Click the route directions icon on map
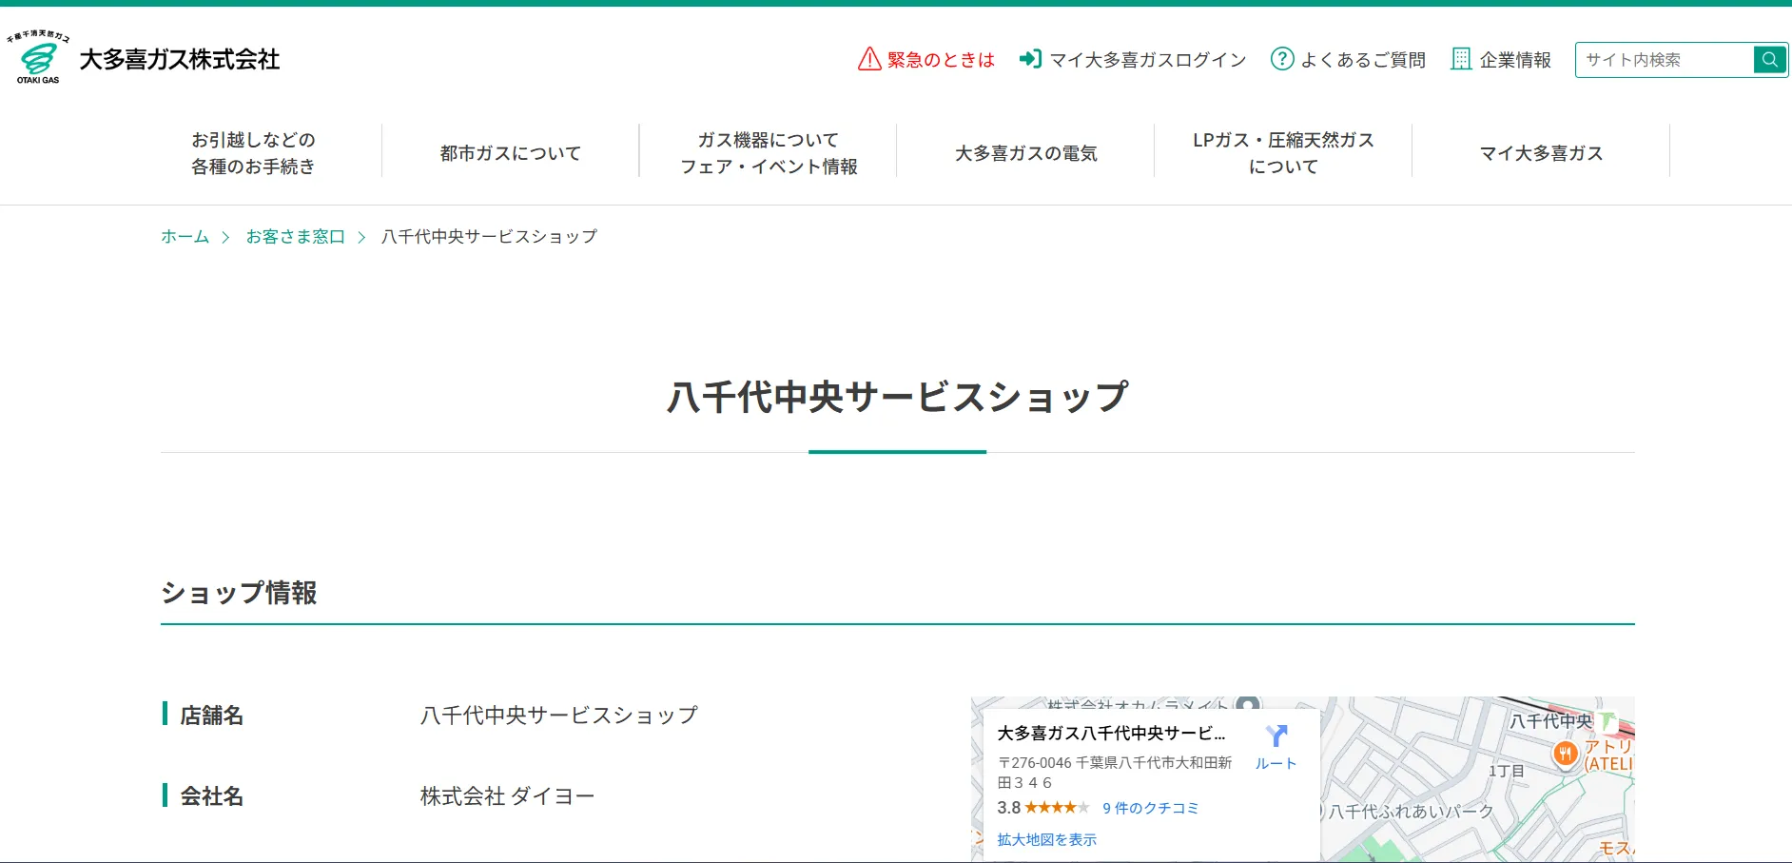 (1276, 736)
